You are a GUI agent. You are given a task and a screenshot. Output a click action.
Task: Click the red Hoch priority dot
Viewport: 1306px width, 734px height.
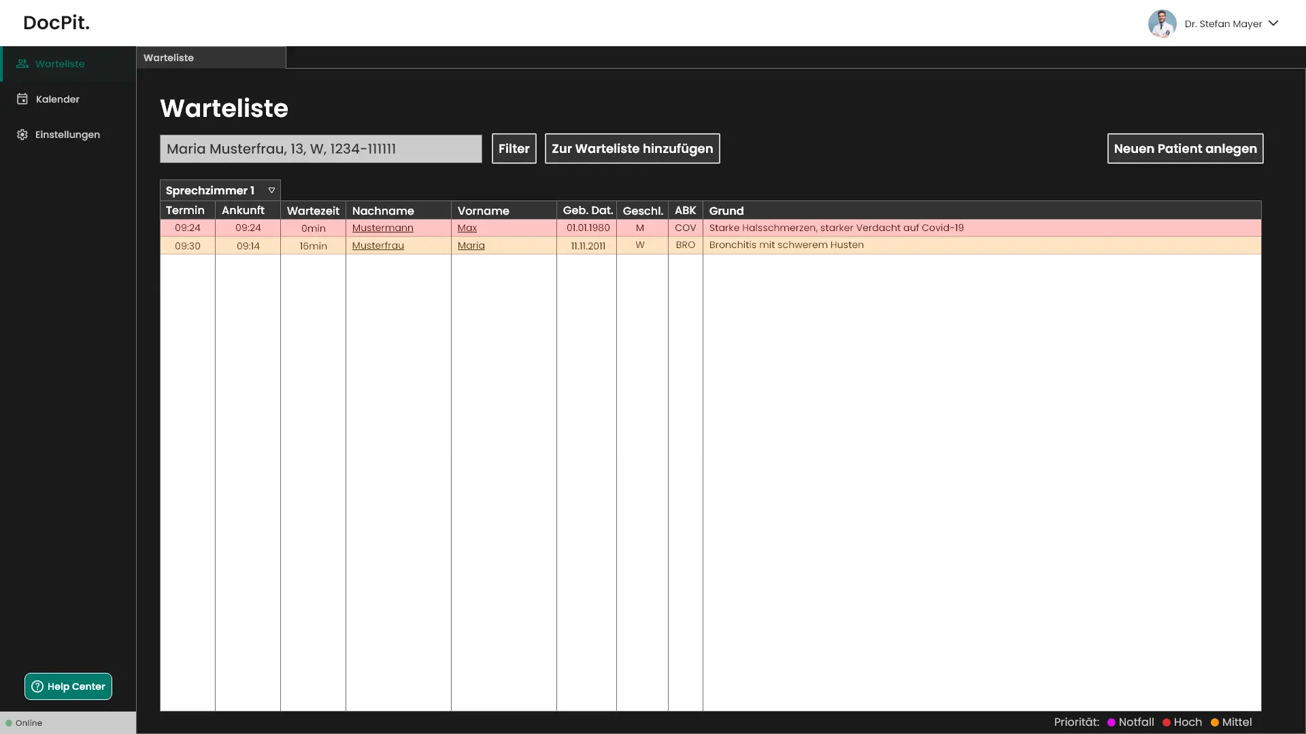point(1167,722)
